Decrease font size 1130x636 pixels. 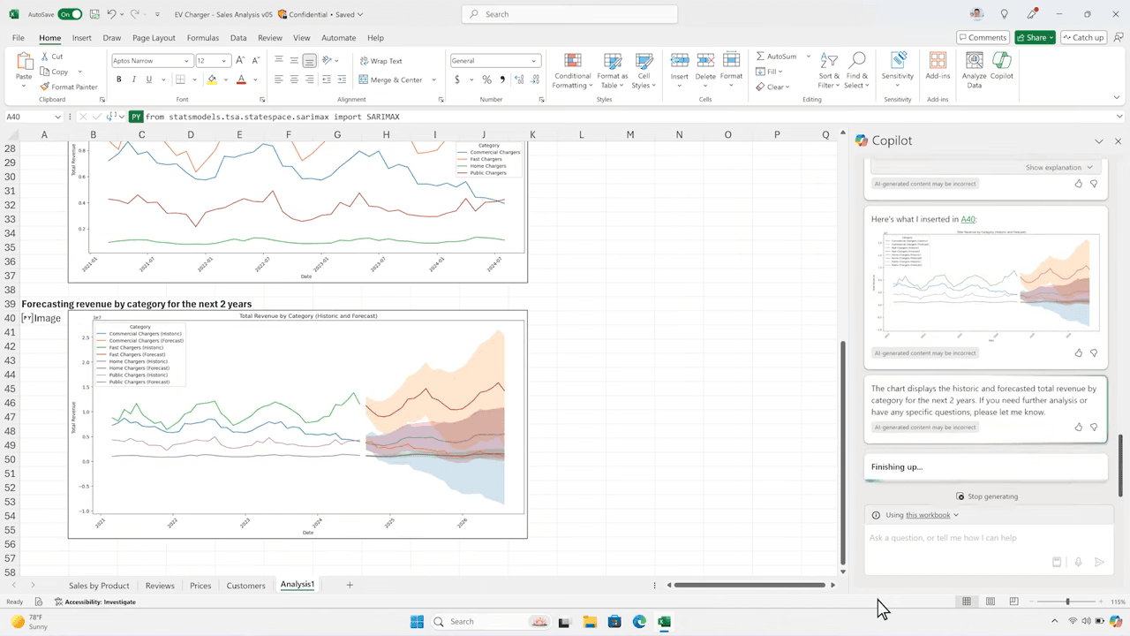click(x=256, y=60)
